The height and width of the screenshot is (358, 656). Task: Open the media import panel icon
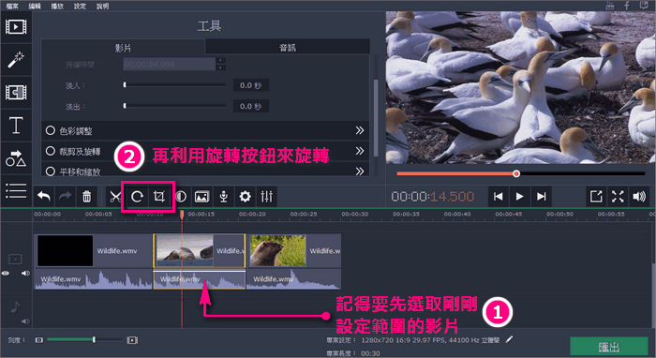click(16, 27)
